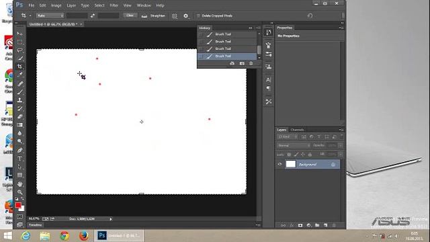Image resolution: width=430 pixels, height=242 pixels.
Task: Open the Image menu
Action: [x=56, y=5]
